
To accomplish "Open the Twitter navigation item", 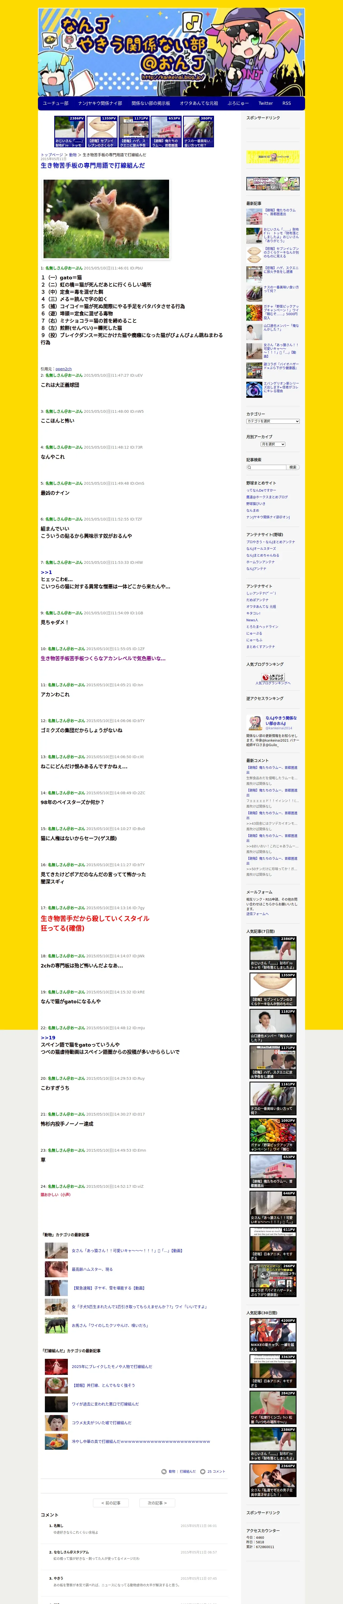I will click(x=265, y=103).
